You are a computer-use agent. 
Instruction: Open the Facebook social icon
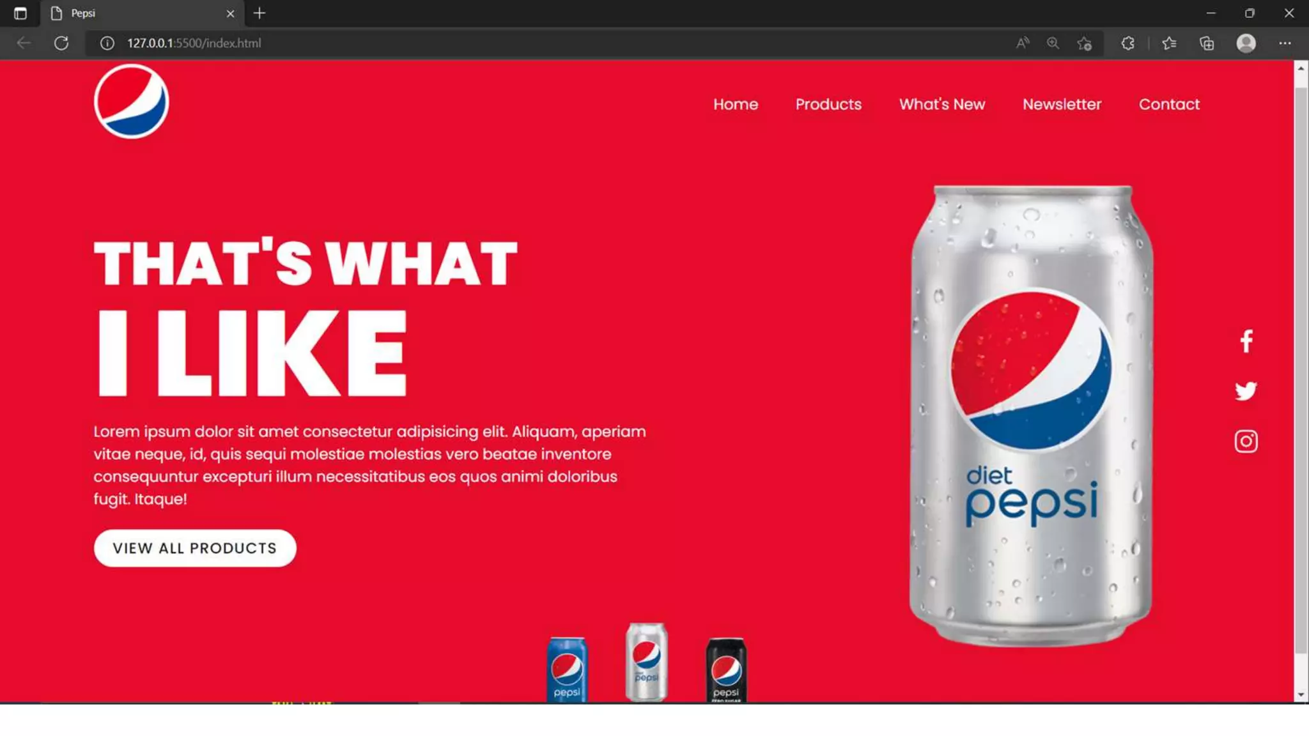coord(1246,341)
